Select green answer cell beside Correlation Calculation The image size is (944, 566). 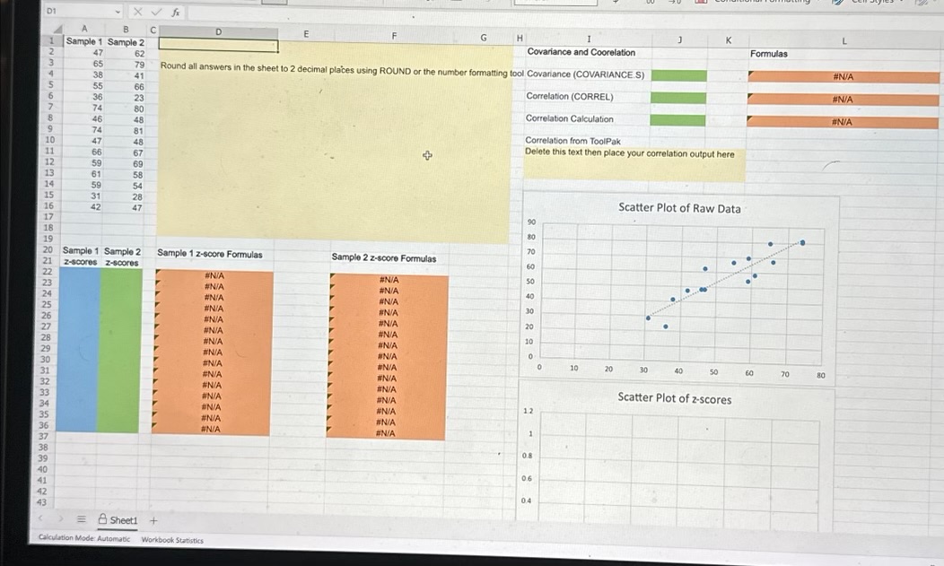[x=677, y=120]
